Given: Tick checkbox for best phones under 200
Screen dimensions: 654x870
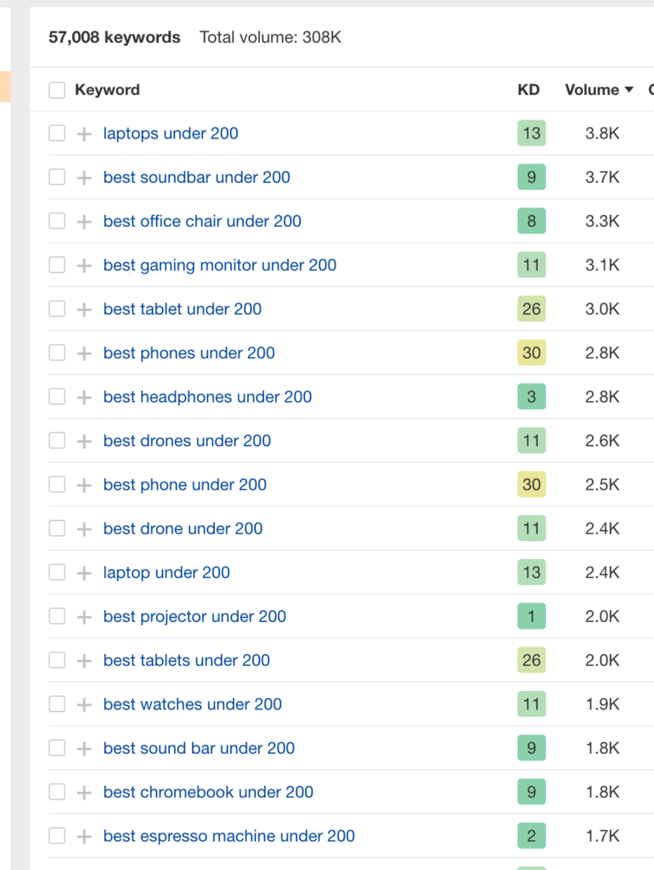Looking at the screenshot, I should (57, 353).
